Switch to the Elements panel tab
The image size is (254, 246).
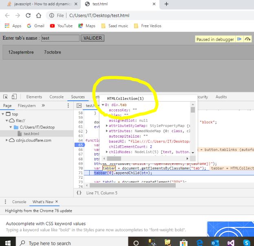(x=34, y=97)
